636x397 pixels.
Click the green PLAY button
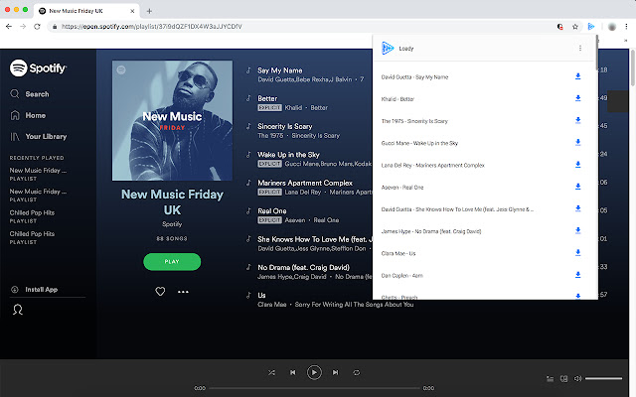coord(172,262)
